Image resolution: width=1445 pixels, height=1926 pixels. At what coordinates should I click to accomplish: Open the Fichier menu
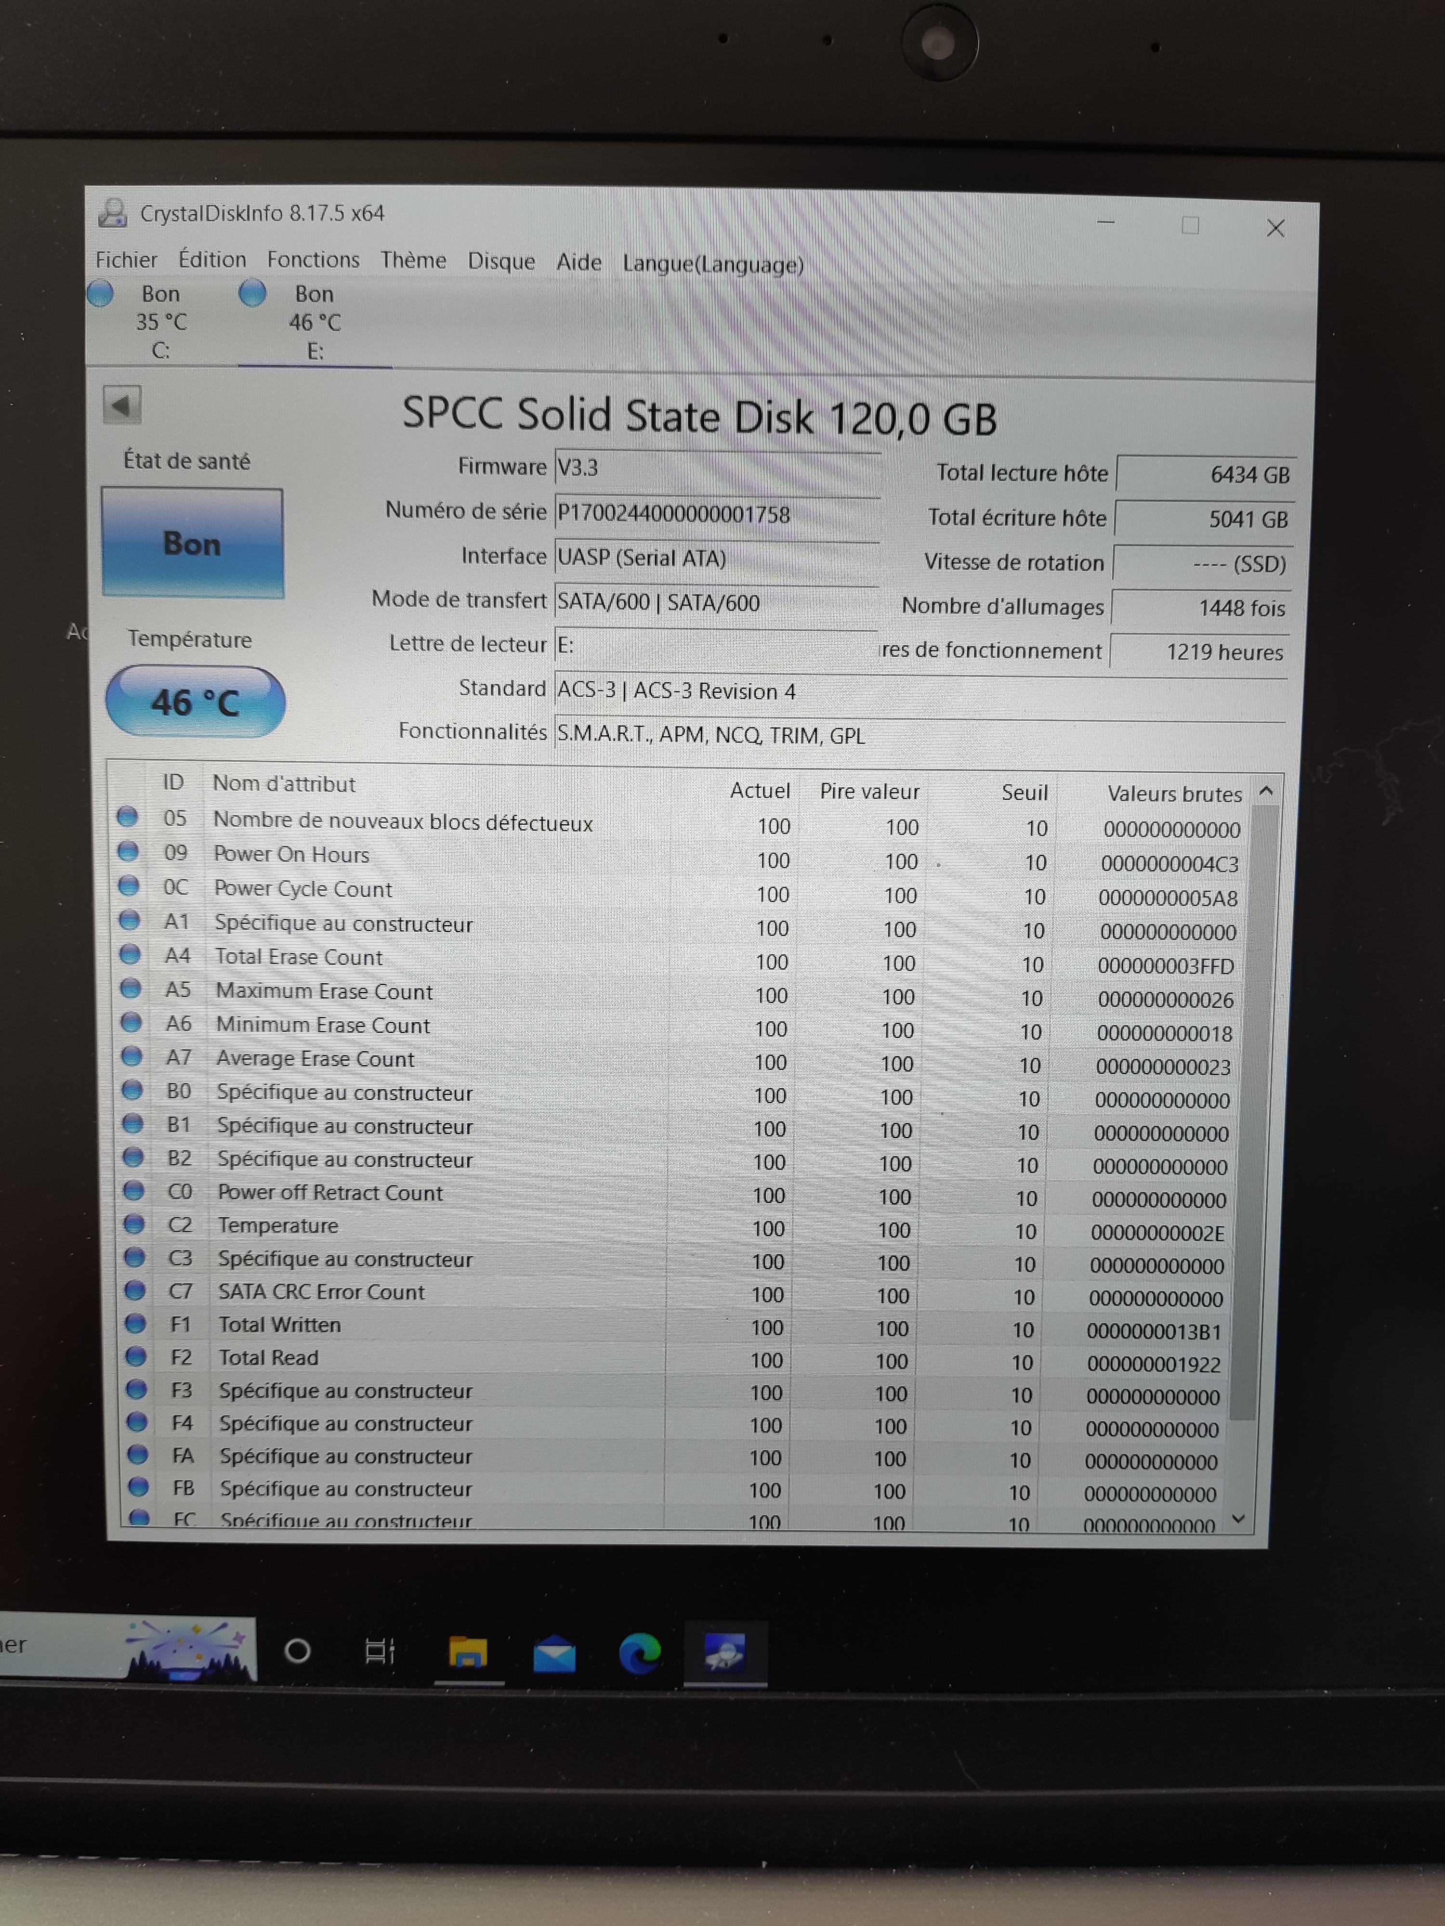[x=126, y=260]
